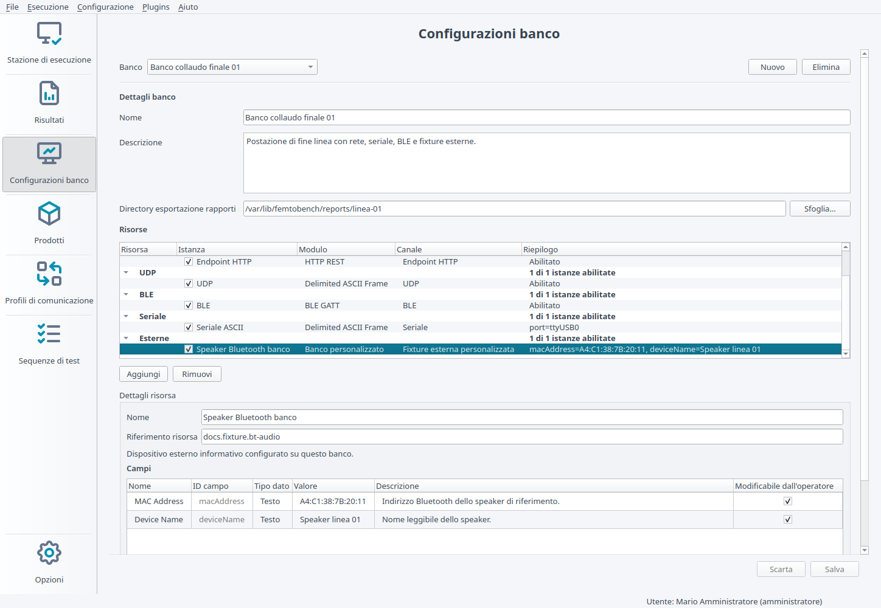Click the Rimuovi resource button
The image size is (881, 608).
point(197,374)
